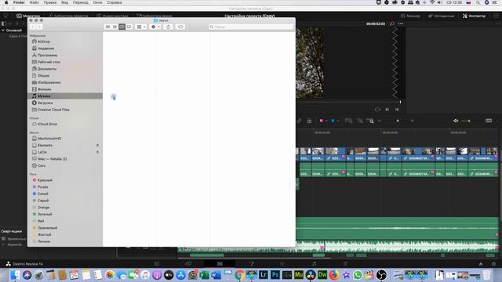The height and width of the screenshot is (282, 502).
Task: Go back in the Finder window
Action: coord(32,27)
